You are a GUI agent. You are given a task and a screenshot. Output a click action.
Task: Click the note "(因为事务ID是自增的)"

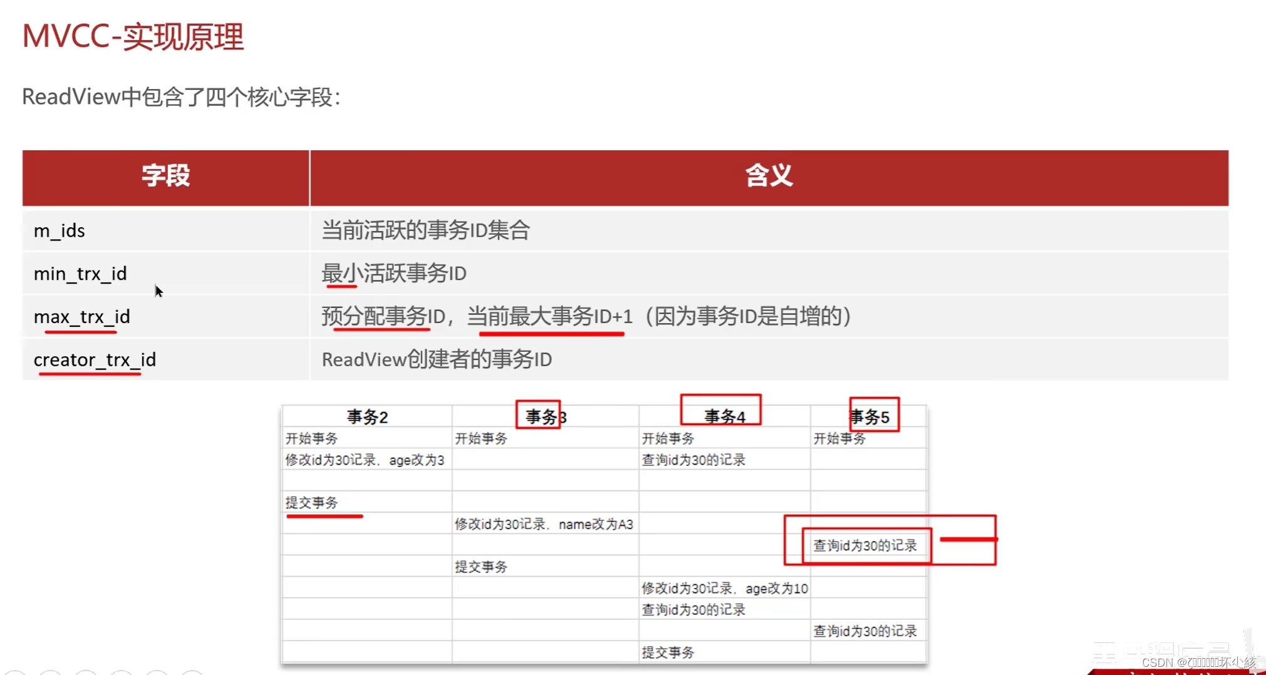pos(748,316)
